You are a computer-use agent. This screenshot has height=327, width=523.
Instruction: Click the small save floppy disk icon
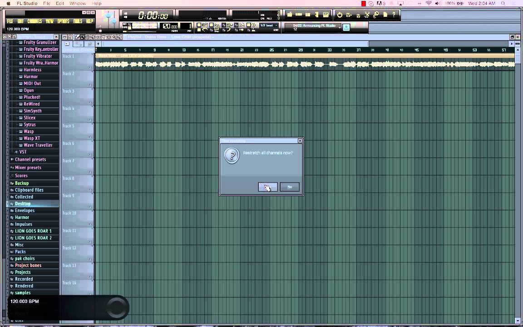(358, 16)
